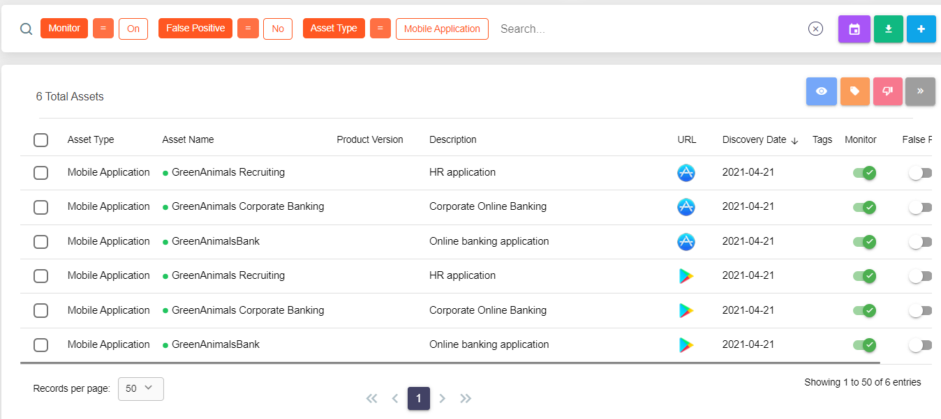Open the Records per page dropdown
The height and width of the screenshot is (419, 941).
(141, 389)
